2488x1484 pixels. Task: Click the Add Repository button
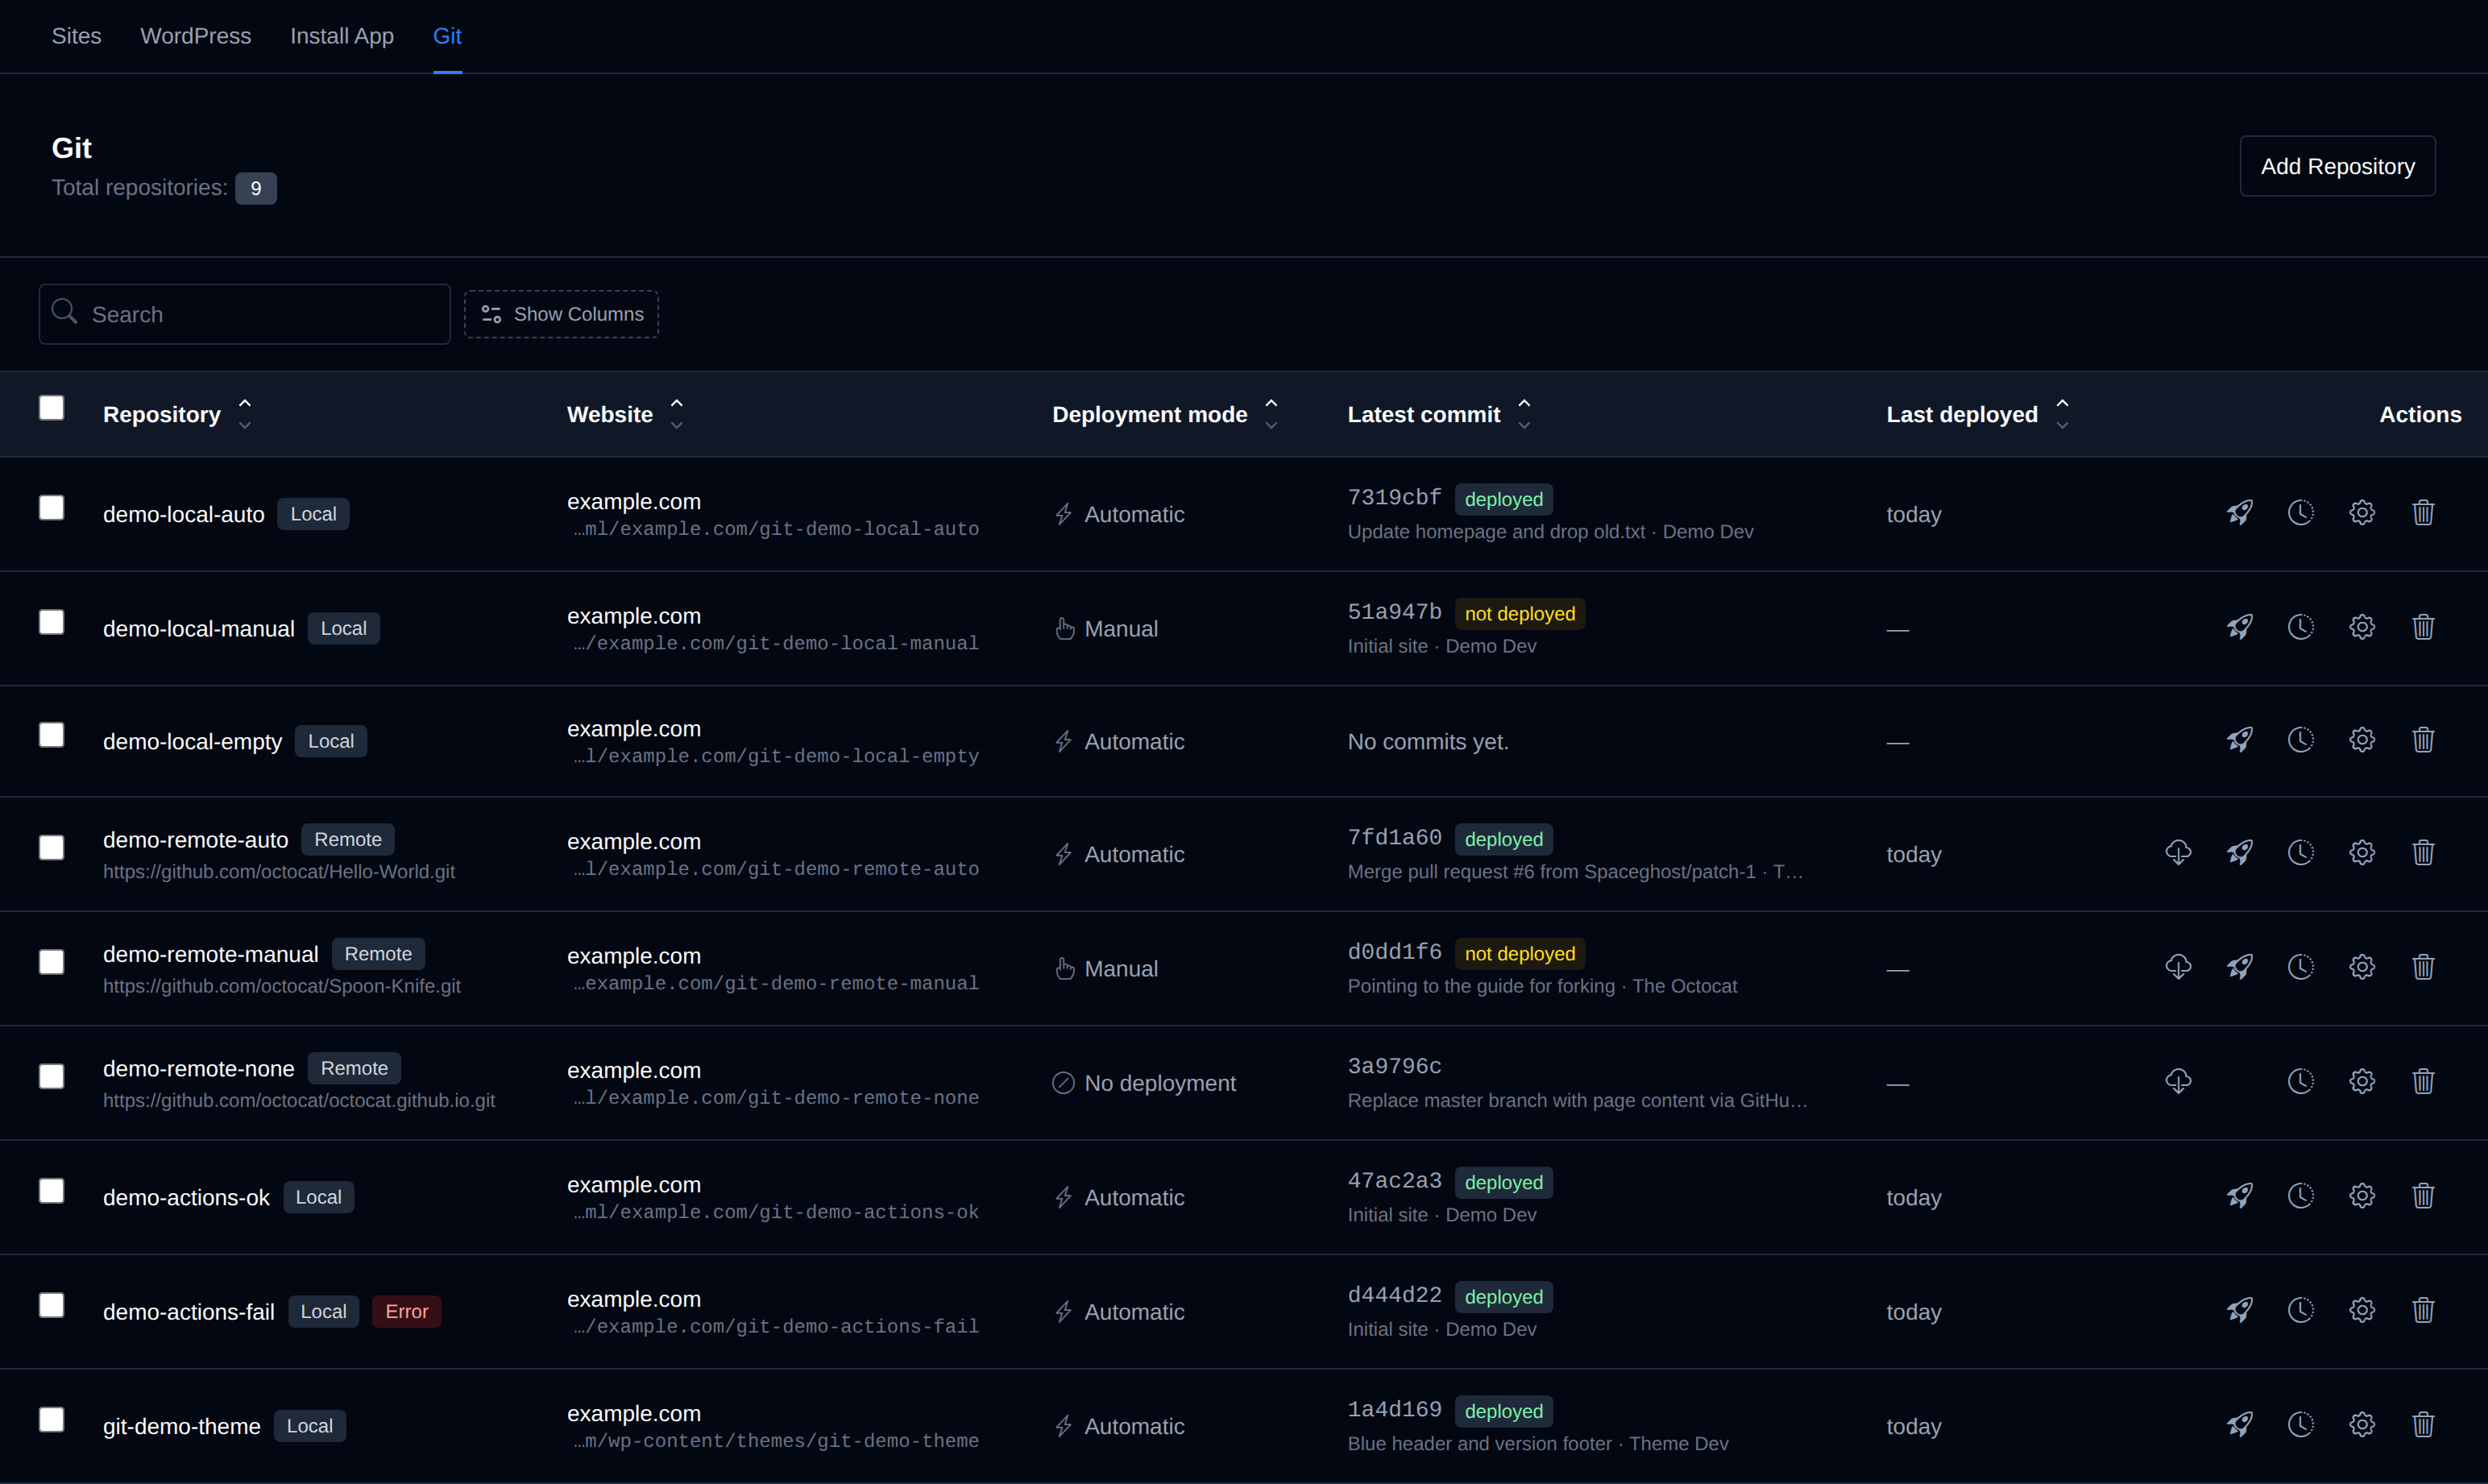point(2337,166)
